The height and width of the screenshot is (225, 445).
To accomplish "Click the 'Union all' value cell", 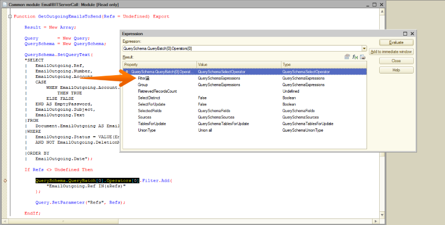I will pyautogui.click(x=205, y=130).
